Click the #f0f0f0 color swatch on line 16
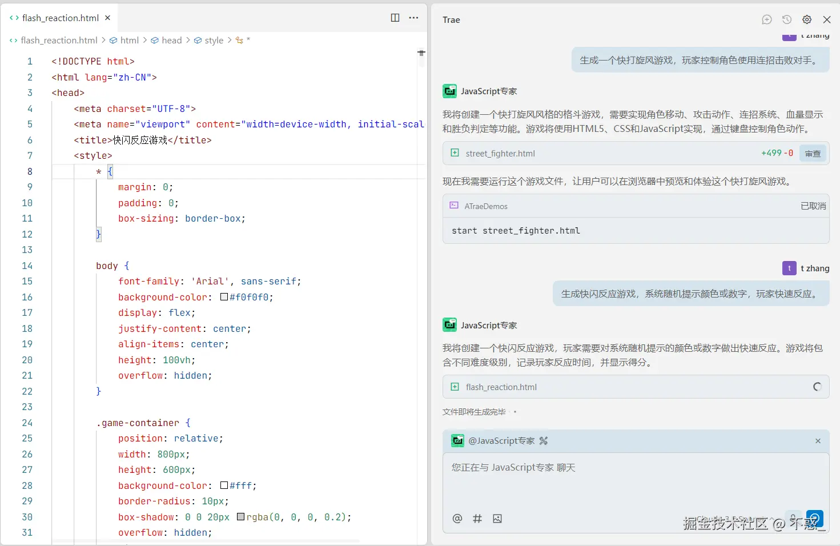 [x=224, y=297]
